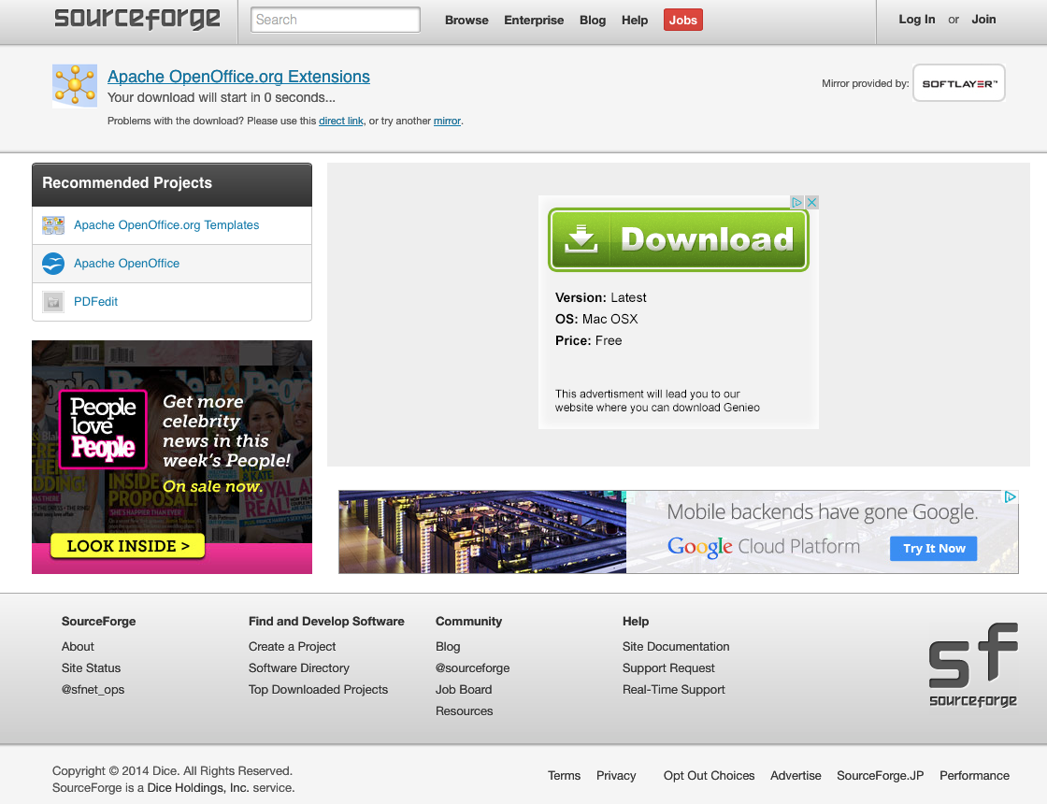Open the About footer link
The width and height of the screenshot is (1047, 804).
[x=78, y=646]
